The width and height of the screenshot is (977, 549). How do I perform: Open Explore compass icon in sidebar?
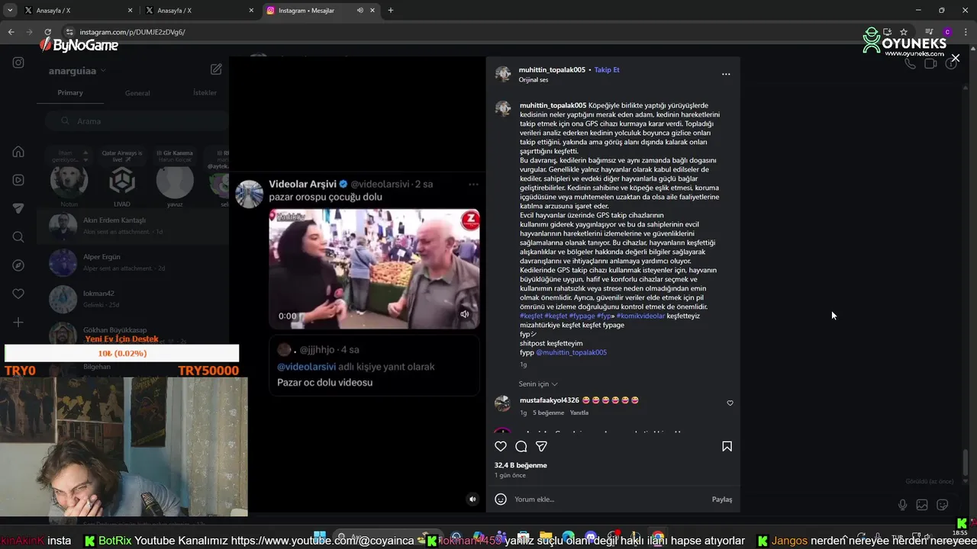[18, 265]
